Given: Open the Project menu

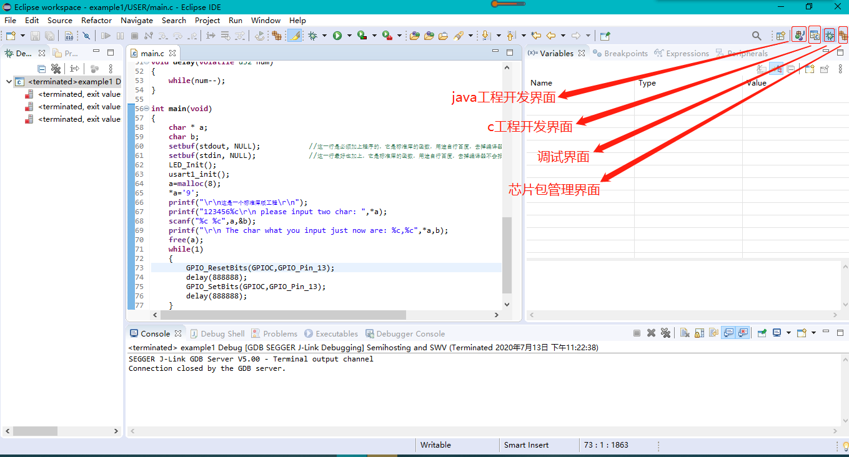Looking at the screenshot, I should (207, 20).
